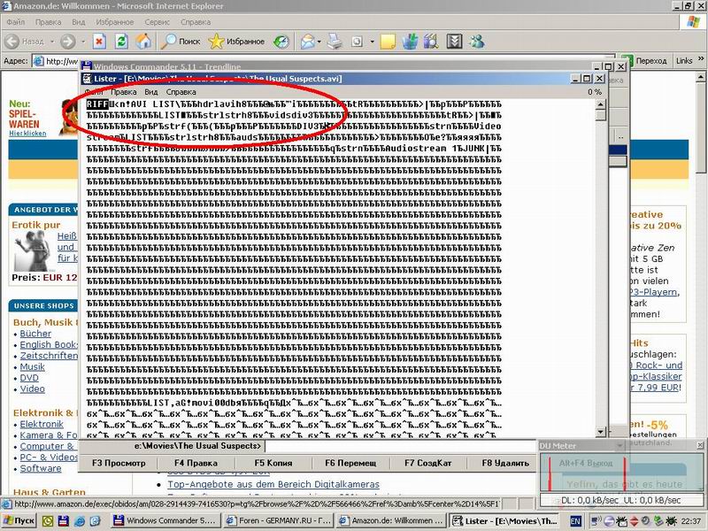Open the Справка menu in Internet Explorer
708x531 pixels.
(196, 21)
